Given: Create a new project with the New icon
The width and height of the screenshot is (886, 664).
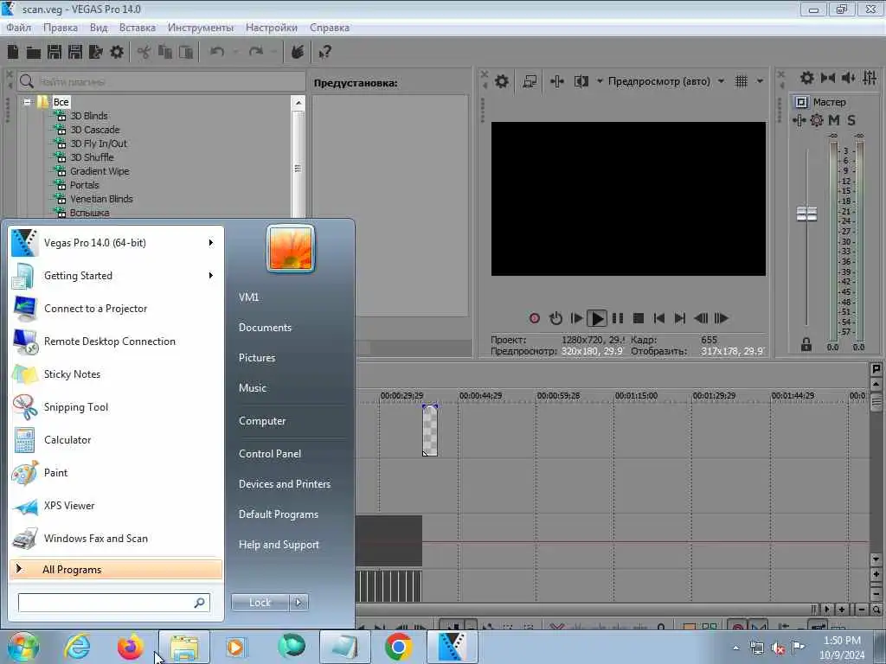Looking at the screenshot, I should pyautogui.click(x=13, y=53).
